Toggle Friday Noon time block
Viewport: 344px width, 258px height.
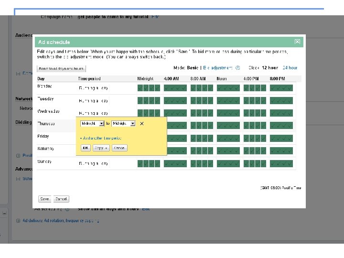tap(228, 138)
